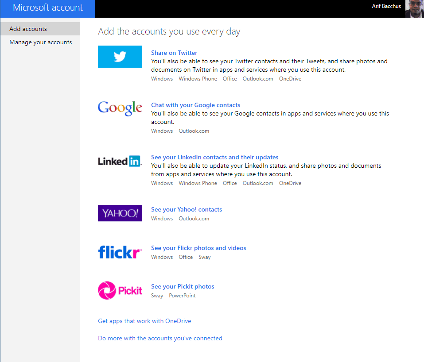
Task: Click the Twitter bird logo tile
Action: click(120, 57)
